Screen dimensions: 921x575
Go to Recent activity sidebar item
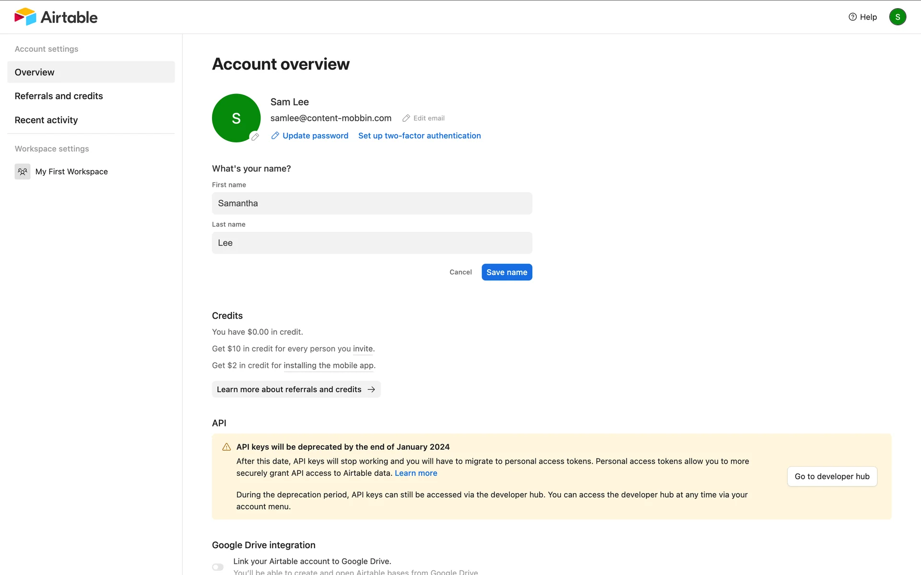tap(47, 120)
